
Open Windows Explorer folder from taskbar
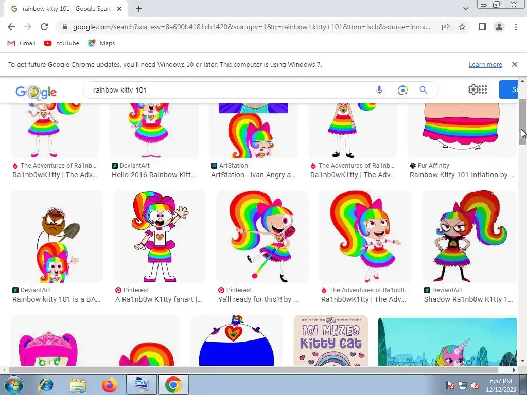click(78, 385)
